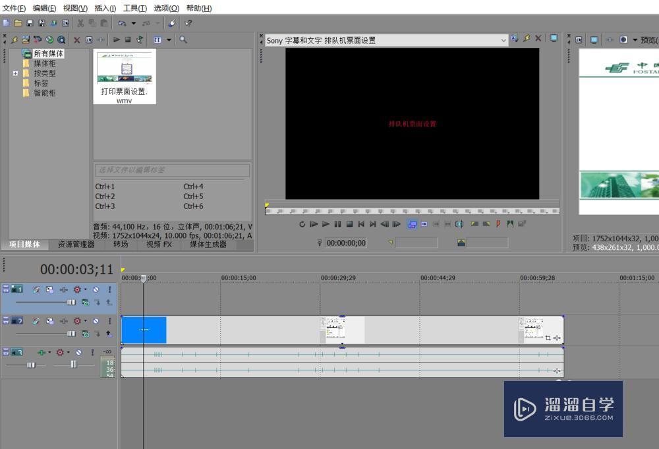Screen dimensions: 659x449
Task: Open Project Video Properties in preview panel
Action: coord(579,40)
